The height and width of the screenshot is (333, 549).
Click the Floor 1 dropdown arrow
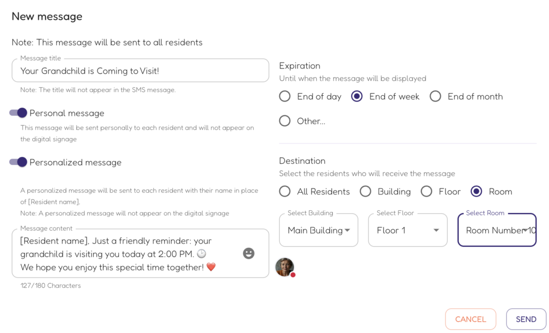(x=436, y=230)
